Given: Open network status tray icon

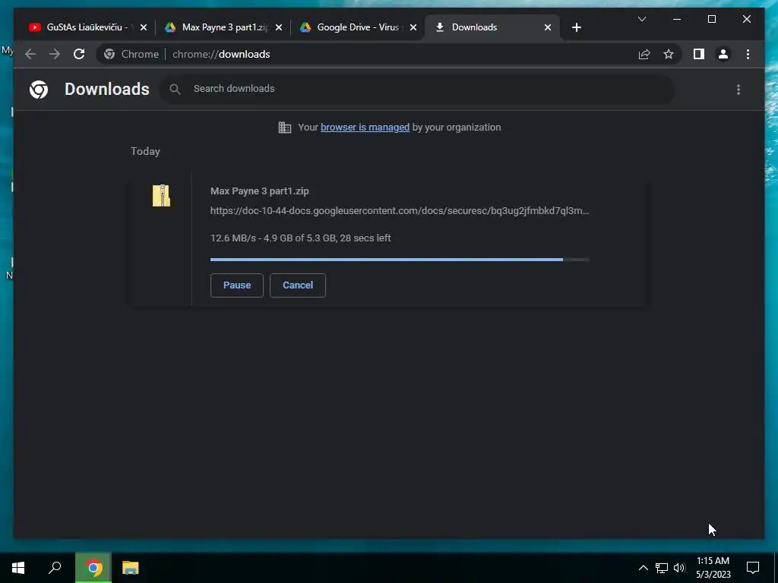Looking at the screenshot, I should (662, 568).
